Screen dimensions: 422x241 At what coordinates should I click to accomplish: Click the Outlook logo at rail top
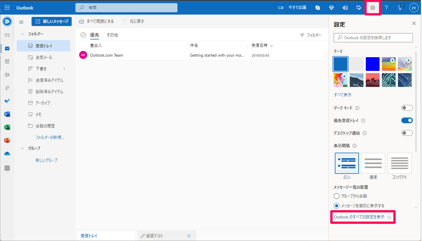pyautogui.click(x=7, y=21)
